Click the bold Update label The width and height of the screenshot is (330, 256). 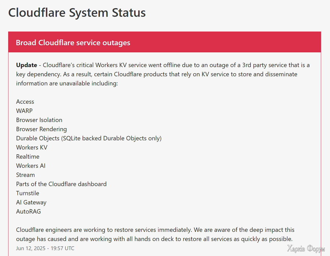pyautogui.click(x=27, y=65)
